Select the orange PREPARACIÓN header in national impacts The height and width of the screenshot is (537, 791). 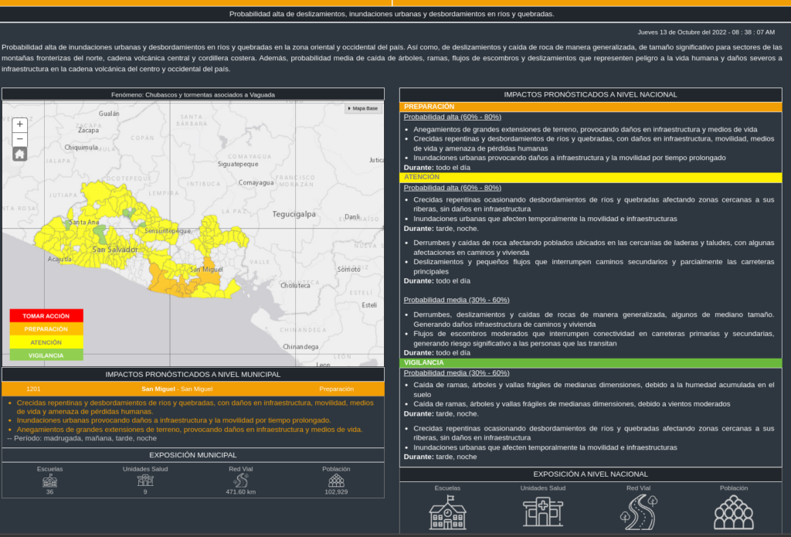591,107
